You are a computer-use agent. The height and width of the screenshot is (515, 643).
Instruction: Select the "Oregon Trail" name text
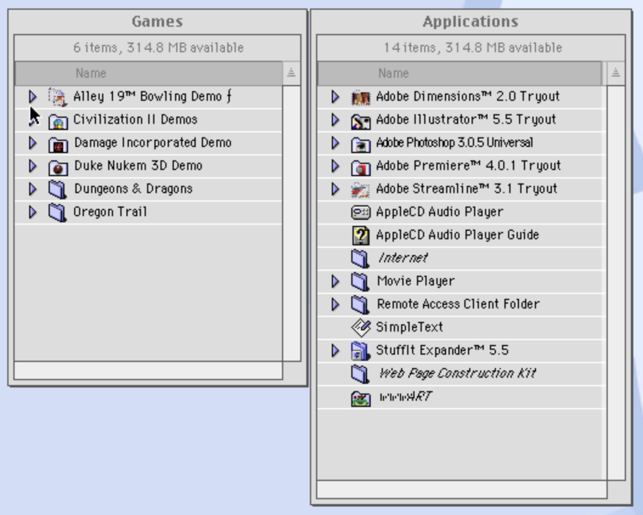110,212
